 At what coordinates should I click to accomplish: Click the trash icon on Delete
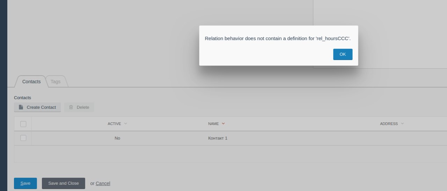click(x=71, y=107)
